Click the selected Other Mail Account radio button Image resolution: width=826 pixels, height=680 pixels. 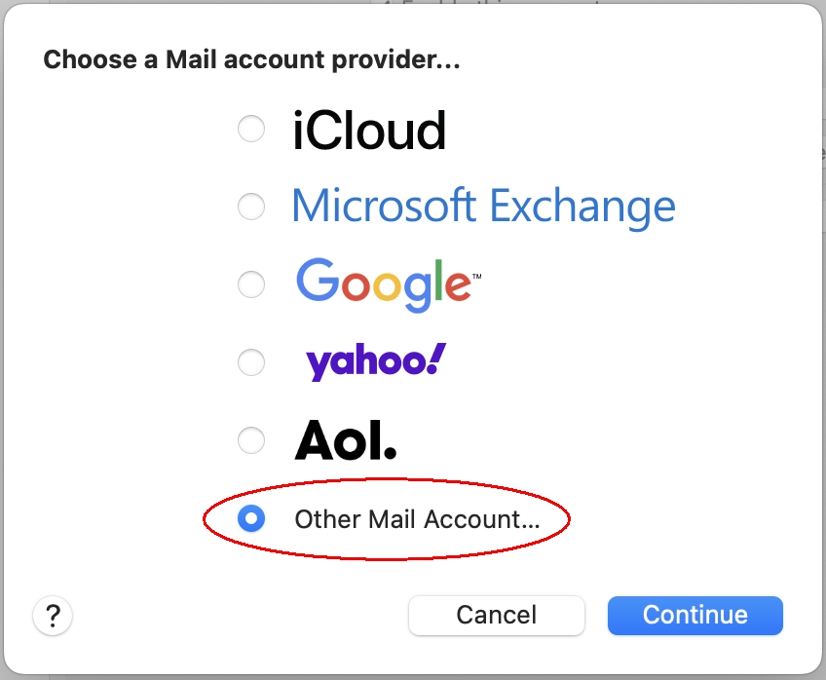coord(251,519)
